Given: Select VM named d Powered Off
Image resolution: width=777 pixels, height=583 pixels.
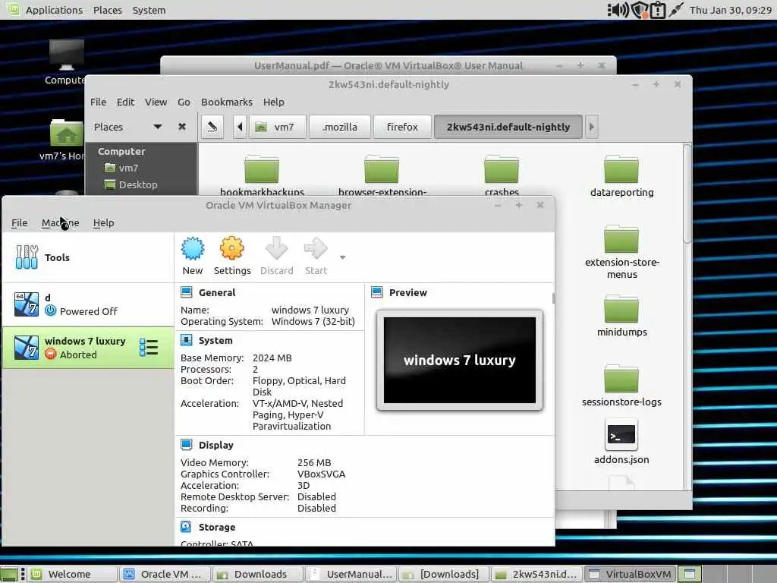Looking at the screenshot, I should coord(88,304).
